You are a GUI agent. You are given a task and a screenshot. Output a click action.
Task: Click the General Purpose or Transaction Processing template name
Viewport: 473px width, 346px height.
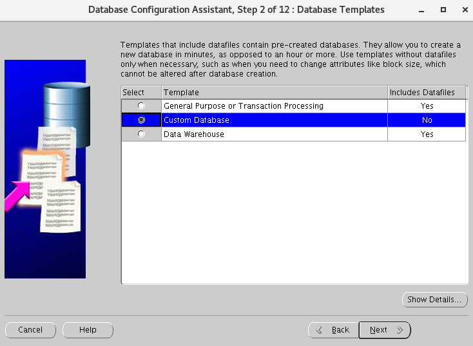click(x=243, y=105)
